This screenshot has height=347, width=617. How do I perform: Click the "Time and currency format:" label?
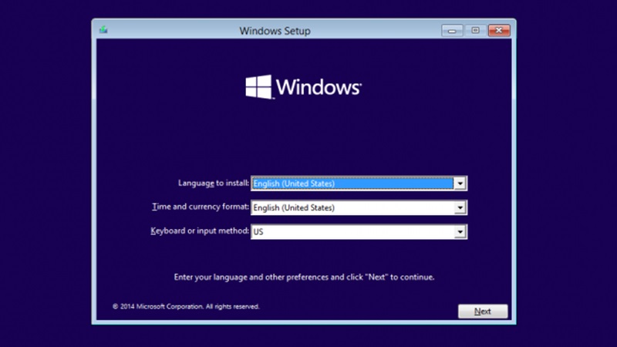tap(201, 207)
